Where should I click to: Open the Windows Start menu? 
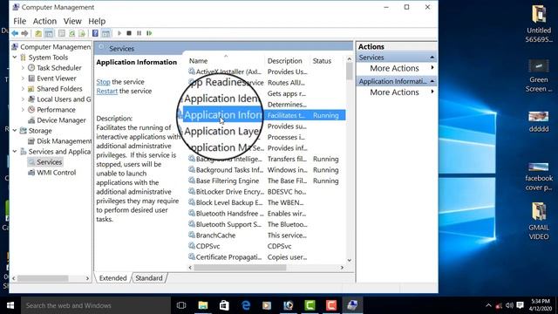10,305
